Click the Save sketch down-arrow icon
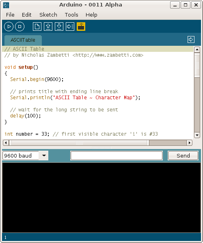Viewport: 203px width, 243px height. click(x=59, y=27)
